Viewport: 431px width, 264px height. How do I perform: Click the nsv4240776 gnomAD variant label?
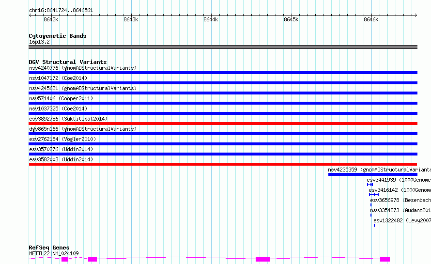point(83,68)
